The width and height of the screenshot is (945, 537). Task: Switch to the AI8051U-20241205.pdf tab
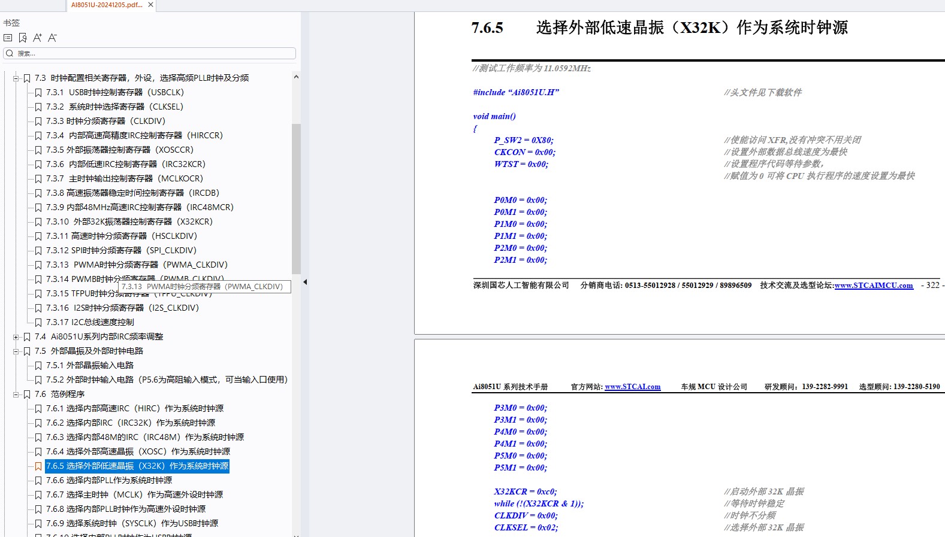107,5
